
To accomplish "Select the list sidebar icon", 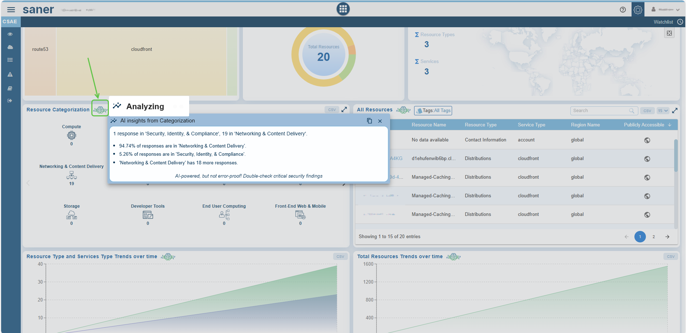I will pos(10,60).
